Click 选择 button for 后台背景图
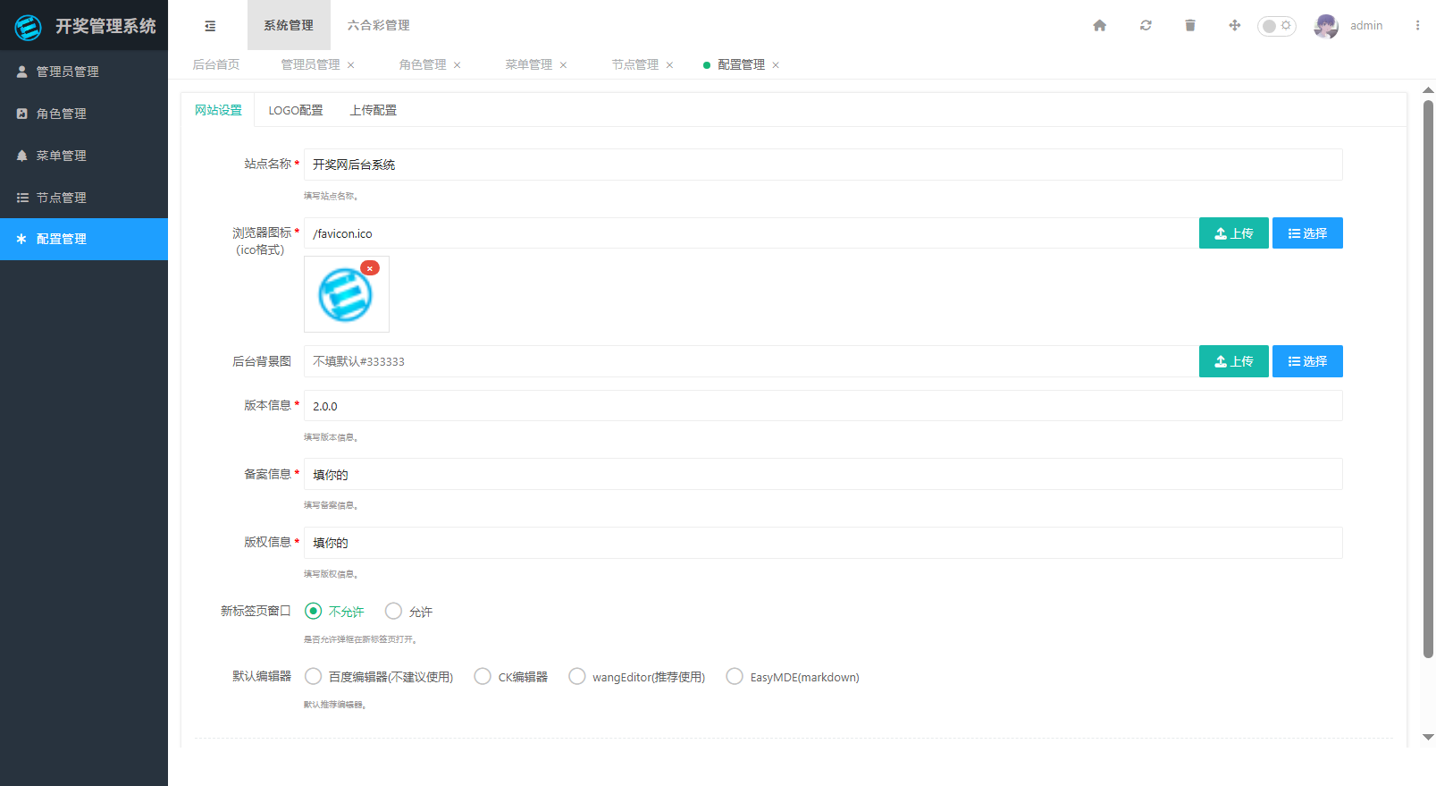The width and height of the screenshot is (1436, 786). (x=1307, y=361)
